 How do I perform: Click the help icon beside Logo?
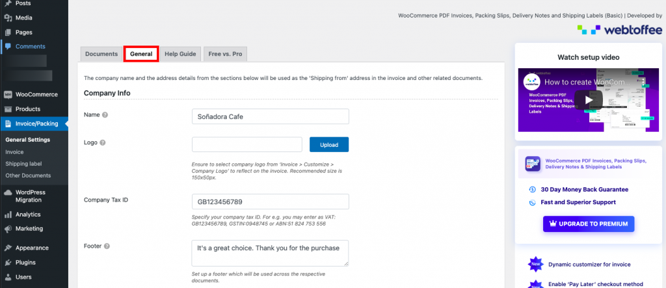click(102, 143)
